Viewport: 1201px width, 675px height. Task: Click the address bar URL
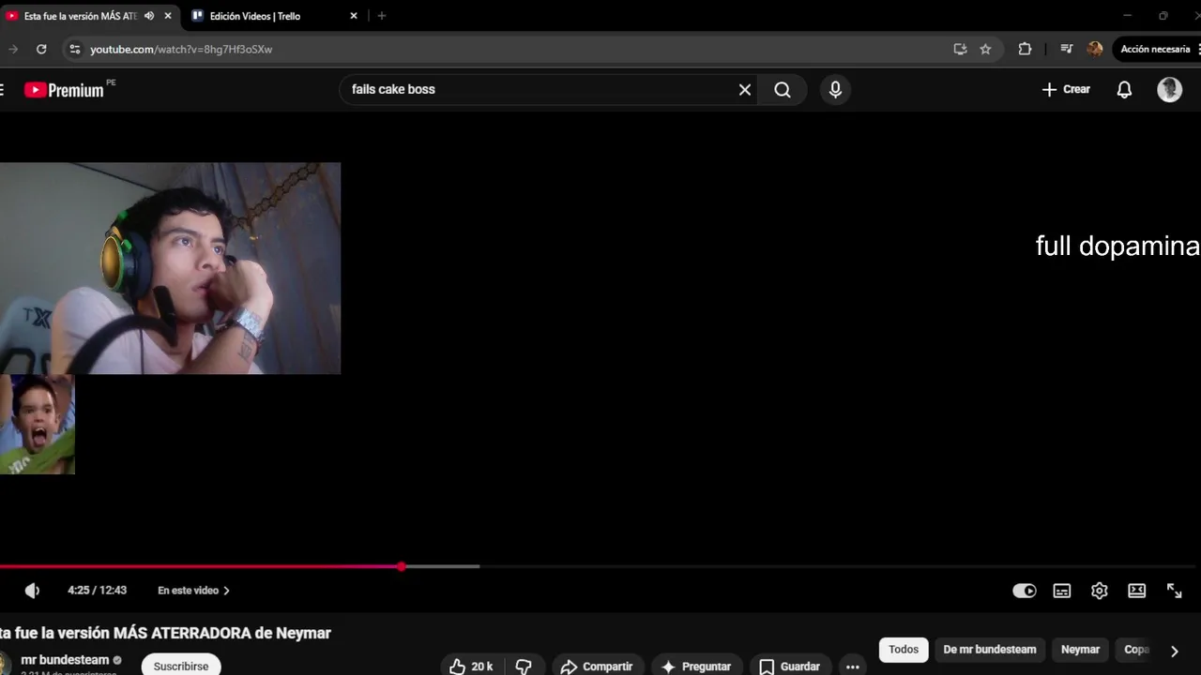pyautogui.click(x=181, y=50)
